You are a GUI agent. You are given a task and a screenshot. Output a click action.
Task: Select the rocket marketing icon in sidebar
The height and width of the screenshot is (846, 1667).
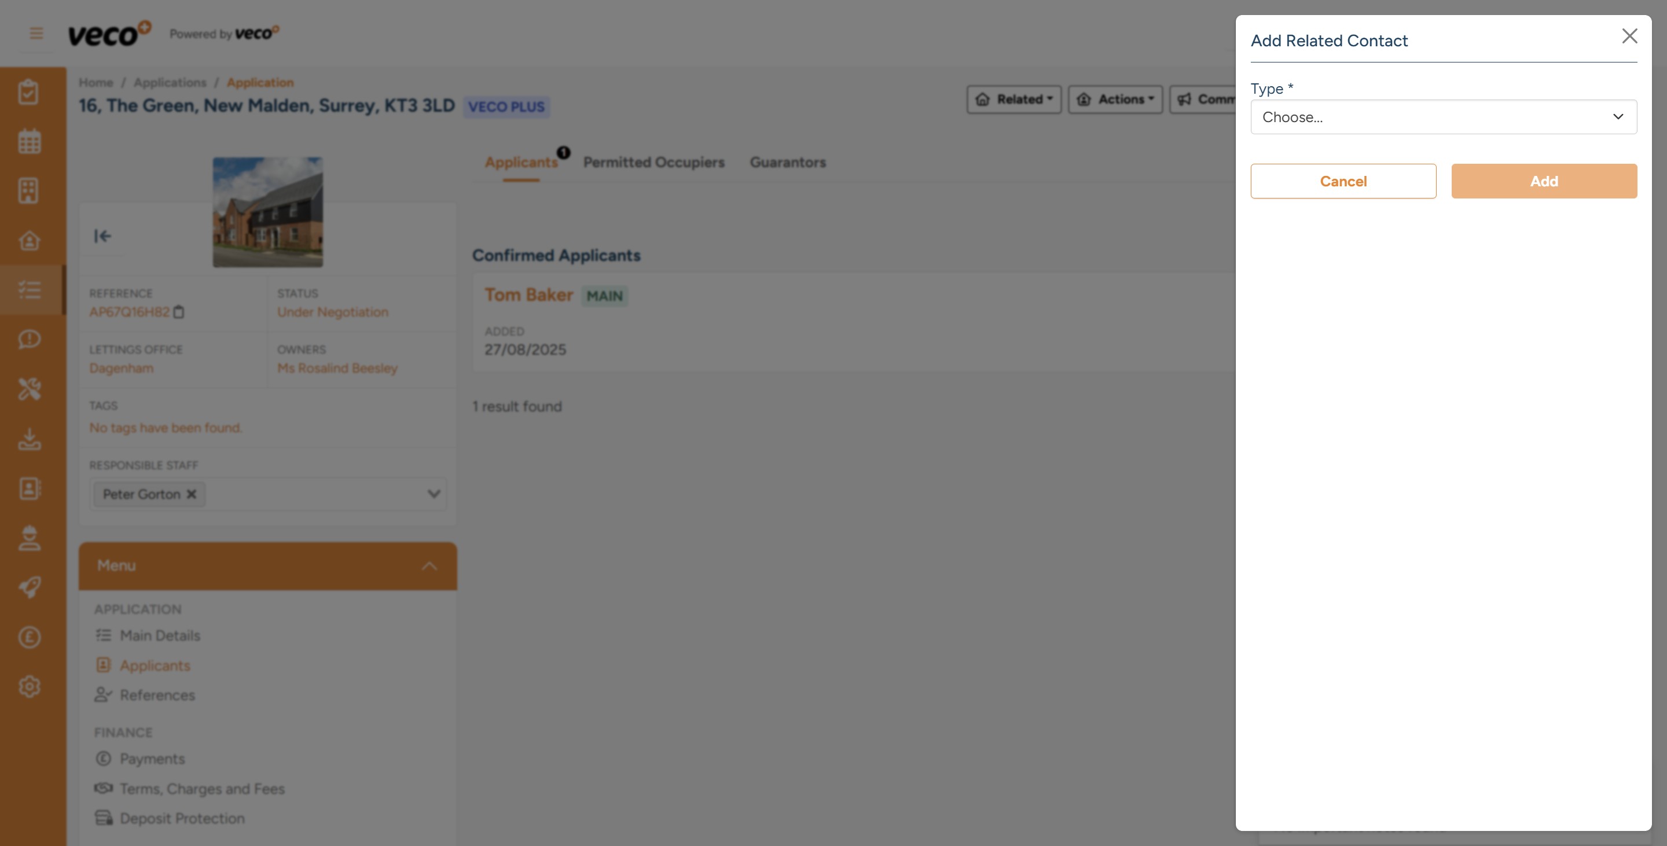[30, 587]
